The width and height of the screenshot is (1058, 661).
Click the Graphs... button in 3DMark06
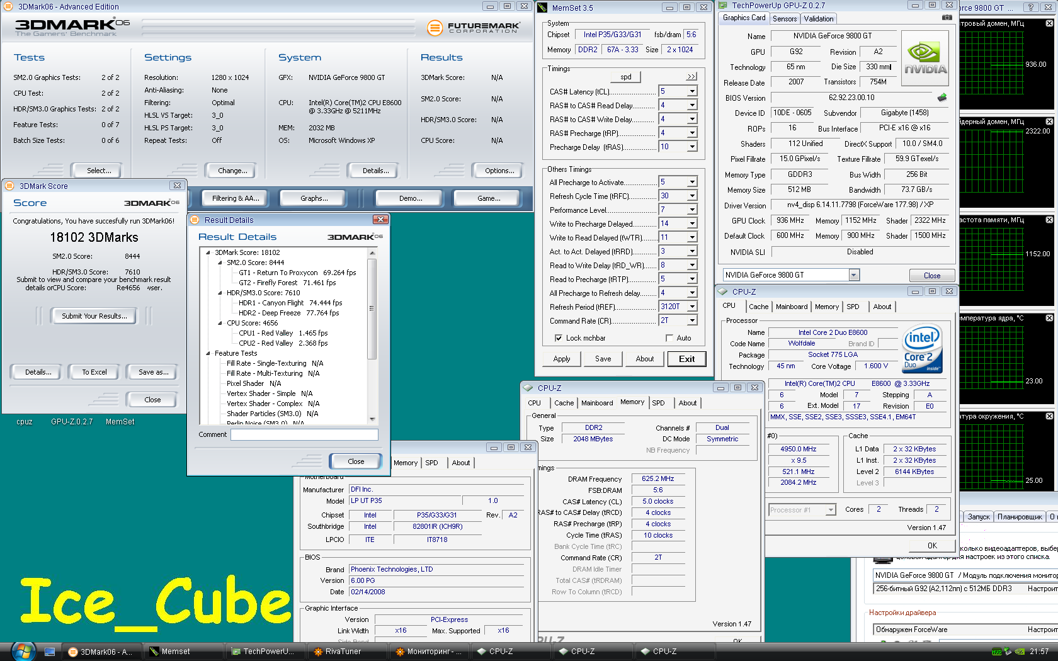[x=314, y=198]
